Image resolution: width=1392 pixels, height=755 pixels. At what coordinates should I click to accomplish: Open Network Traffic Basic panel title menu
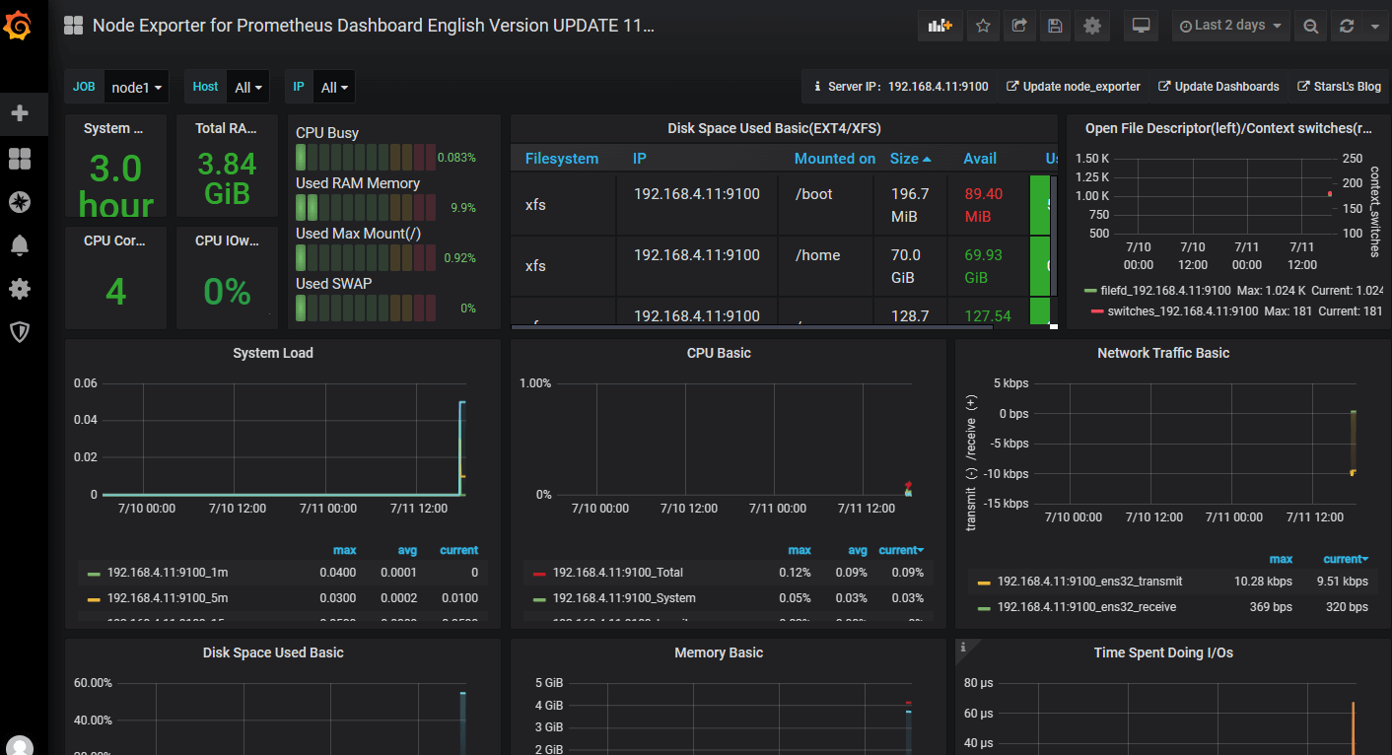(x=1163, y=353)
